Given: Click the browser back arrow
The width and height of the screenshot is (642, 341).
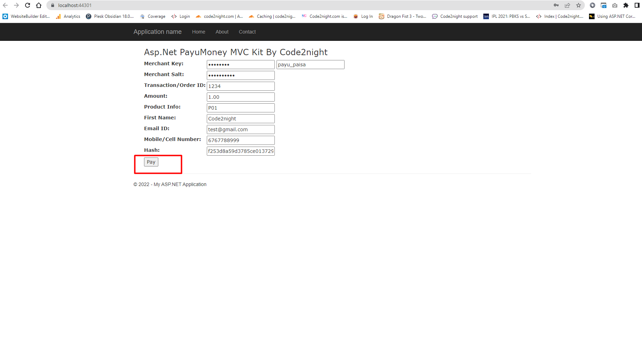Looking at the screenshot, I should click(x=5, y=5).
